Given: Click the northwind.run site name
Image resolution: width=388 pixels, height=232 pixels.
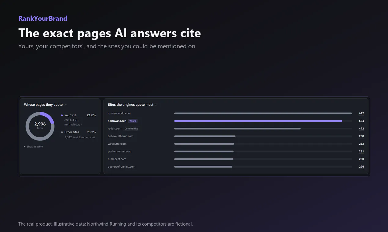Looking at the screenshot, I should 117,121.
